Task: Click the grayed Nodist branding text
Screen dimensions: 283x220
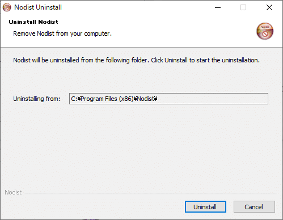Action: 13,192
